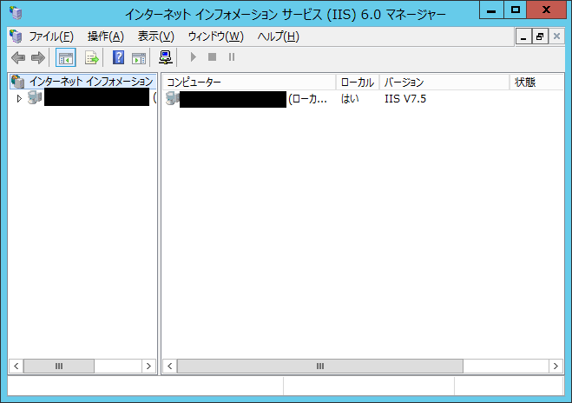Click left arrow of tree pane scrollbar
572x403 pixels.
point(16,367)
